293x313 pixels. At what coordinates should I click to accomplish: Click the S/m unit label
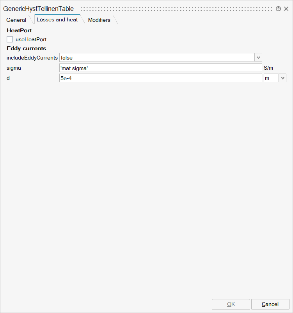[x=268, y=68]
